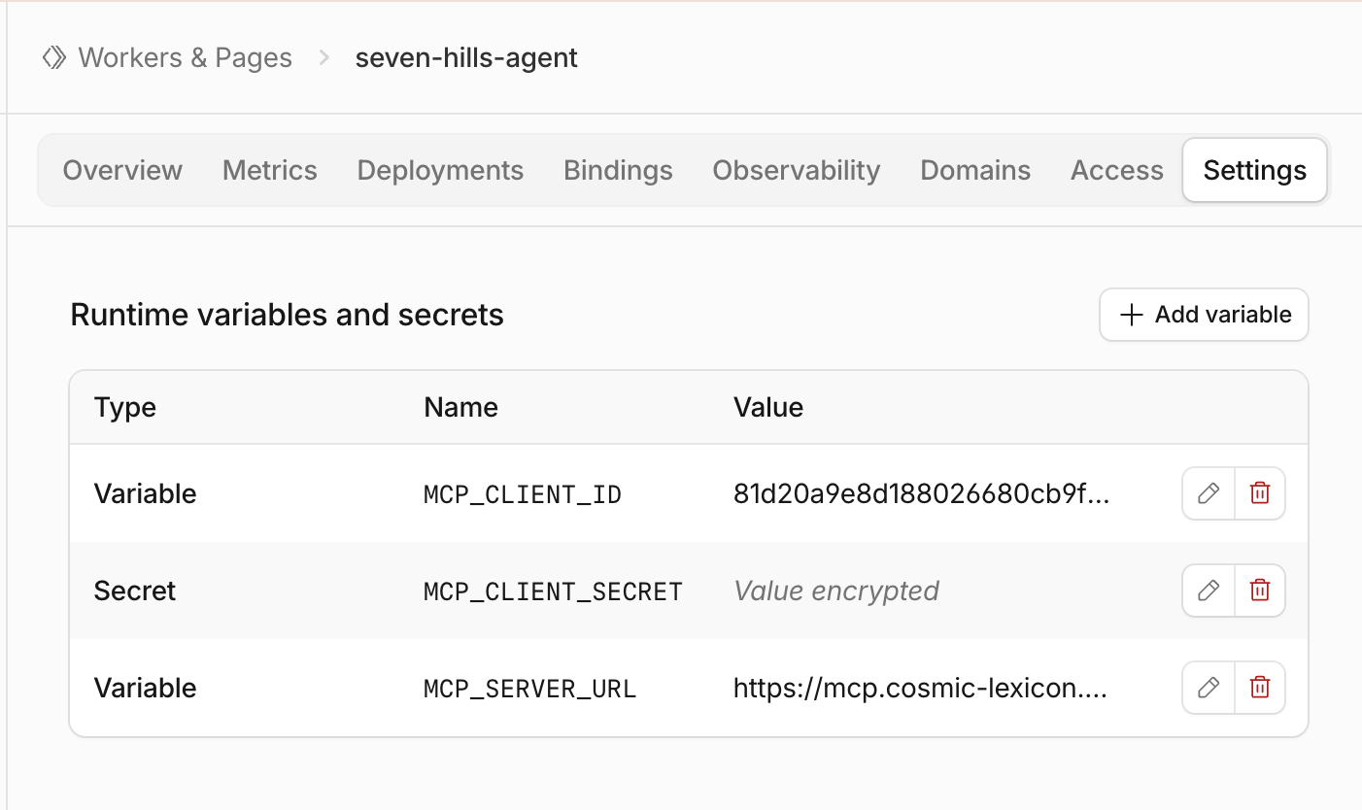Delete the MCP_SERVER_URL trash icon

pyautogui.click(x=1260, y=688)
